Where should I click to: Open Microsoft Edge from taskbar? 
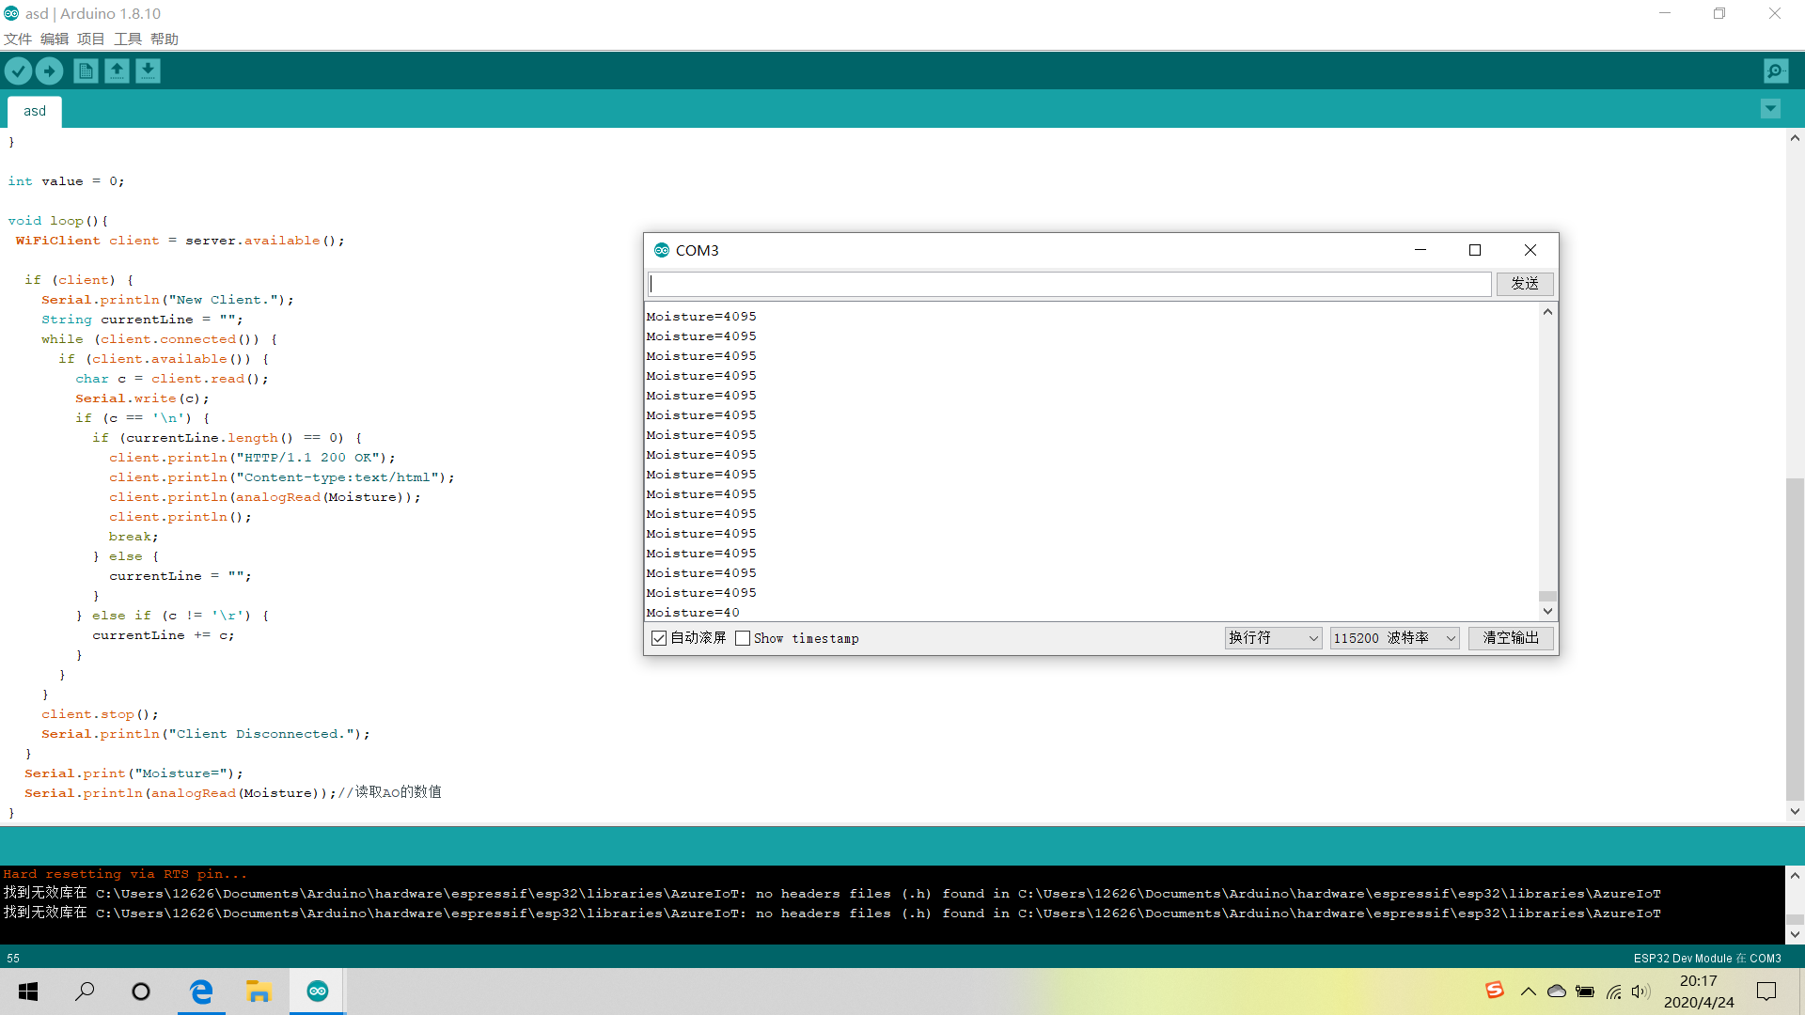(201, 992)
